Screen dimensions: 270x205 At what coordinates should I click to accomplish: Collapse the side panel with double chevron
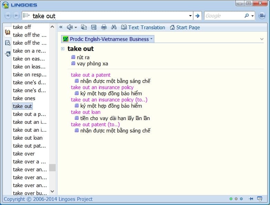[x=61, y=27]
